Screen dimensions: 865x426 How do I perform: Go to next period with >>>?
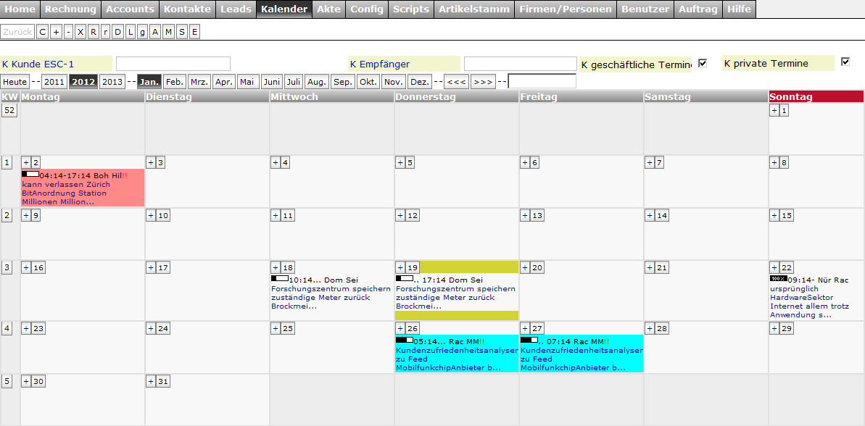tap(483, 82)
